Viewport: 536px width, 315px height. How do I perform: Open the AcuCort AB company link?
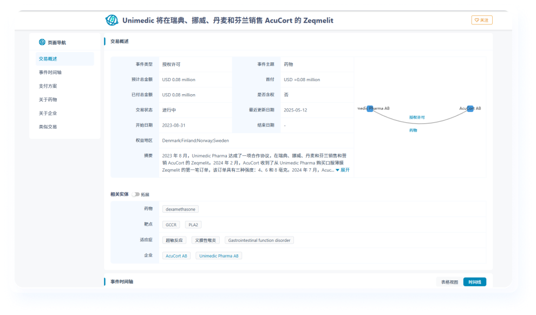[177, 256]
